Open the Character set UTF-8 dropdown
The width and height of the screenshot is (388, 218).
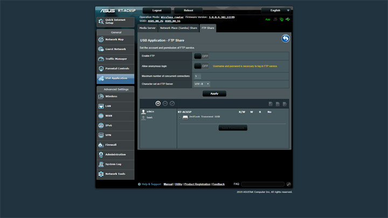coord(202,84)
